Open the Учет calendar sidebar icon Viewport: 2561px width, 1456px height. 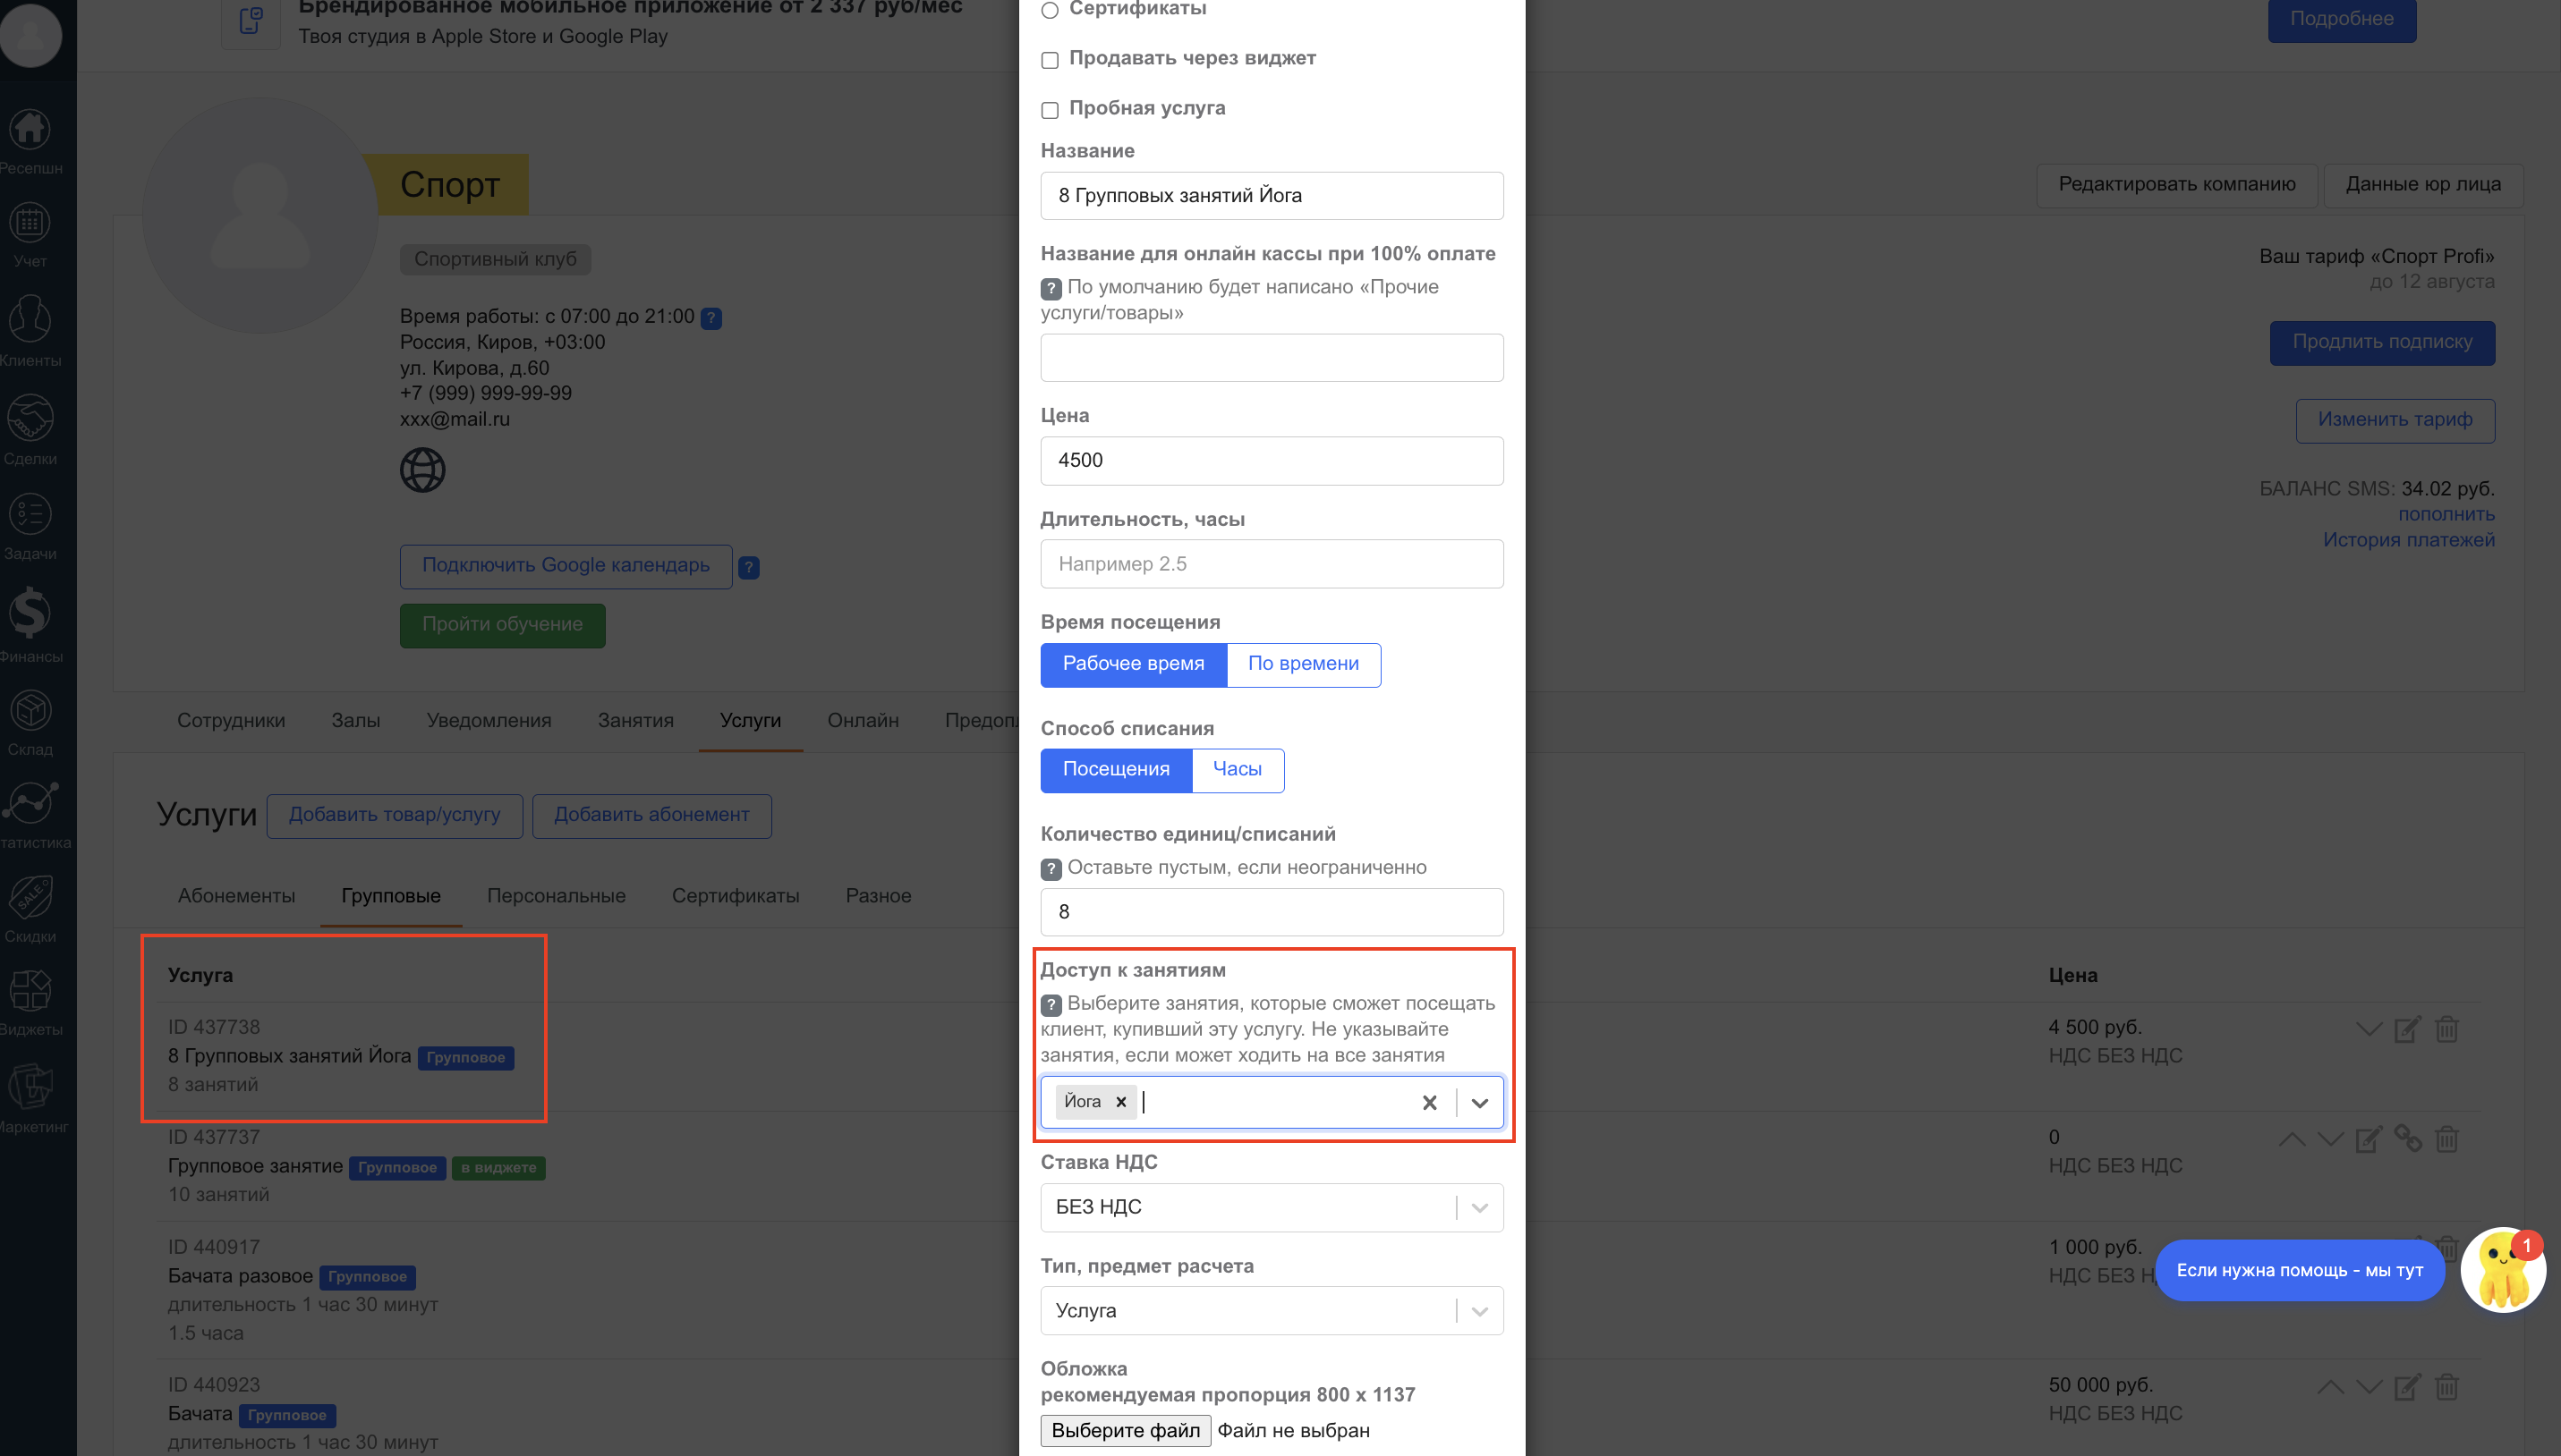point(30,224)
